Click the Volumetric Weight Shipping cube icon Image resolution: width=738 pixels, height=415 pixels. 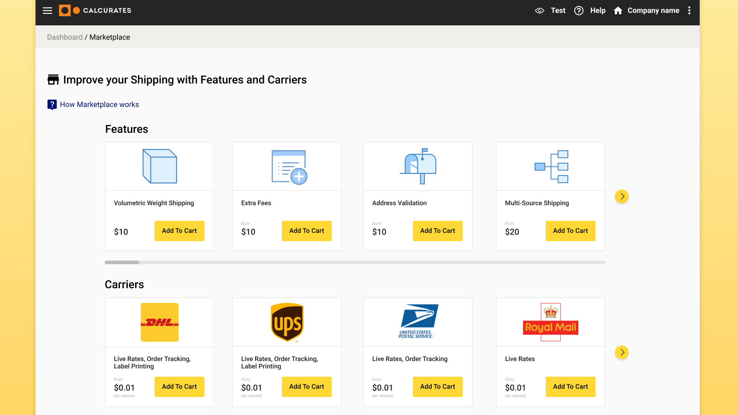click(x=160, y=166)
